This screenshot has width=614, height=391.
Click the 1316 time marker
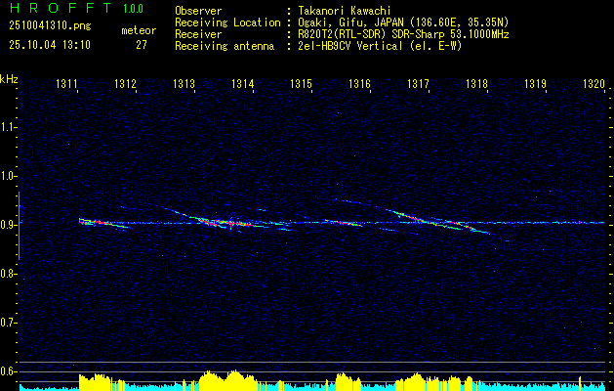click(359, 84)
